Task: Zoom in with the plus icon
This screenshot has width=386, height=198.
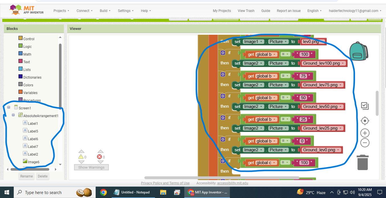Action: [365, 133]
